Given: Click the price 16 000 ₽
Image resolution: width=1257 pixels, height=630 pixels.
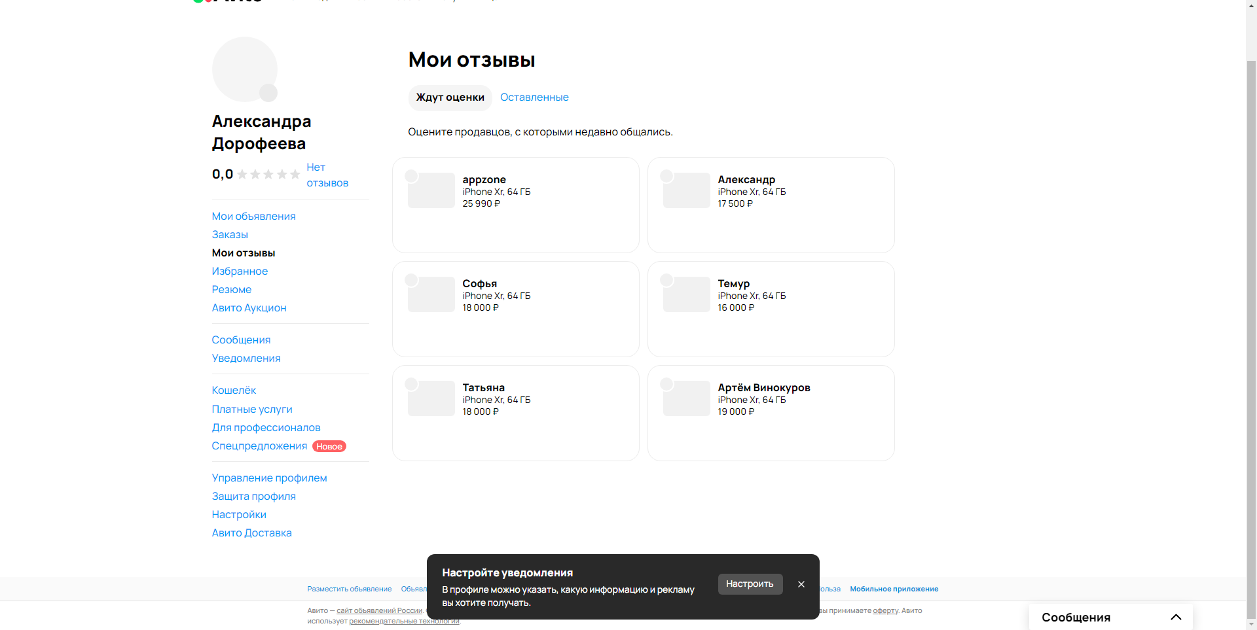Looking at the screenshot, I should click(736, 307).
